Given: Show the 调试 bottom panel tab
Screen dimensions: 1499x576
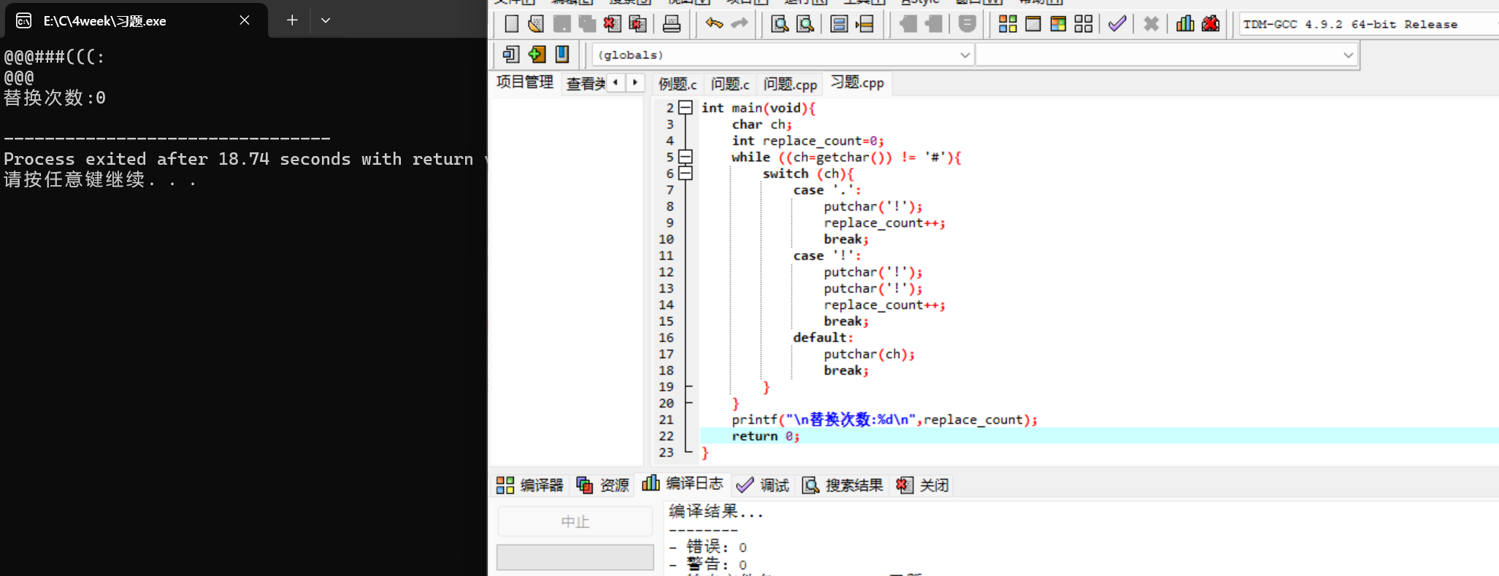Looking at the screenshot, I should [763, 485].
